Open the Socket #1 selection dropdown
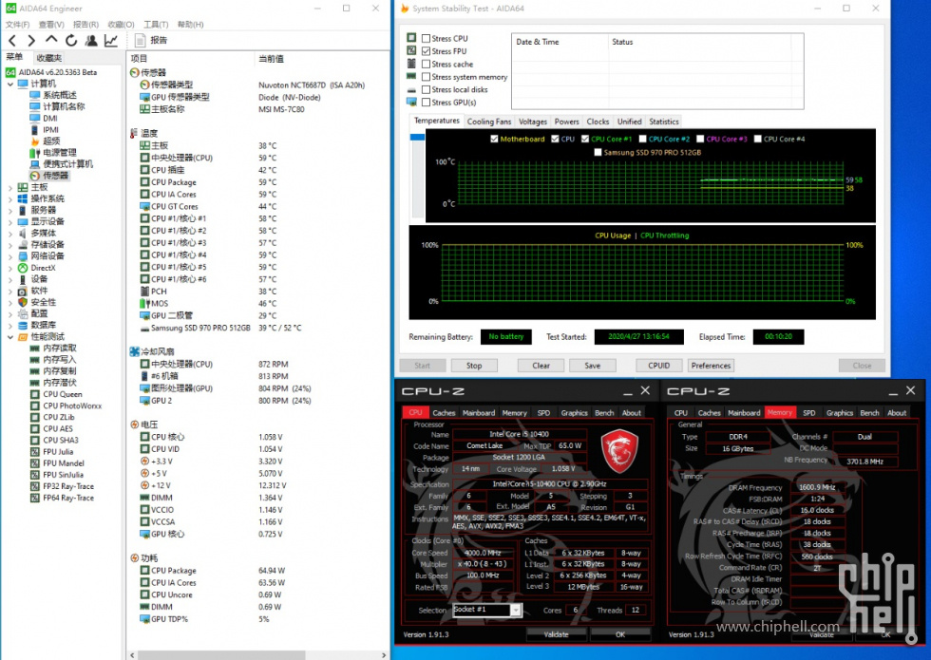This screenshot has height=660, width=931. [x=516, y=610]
